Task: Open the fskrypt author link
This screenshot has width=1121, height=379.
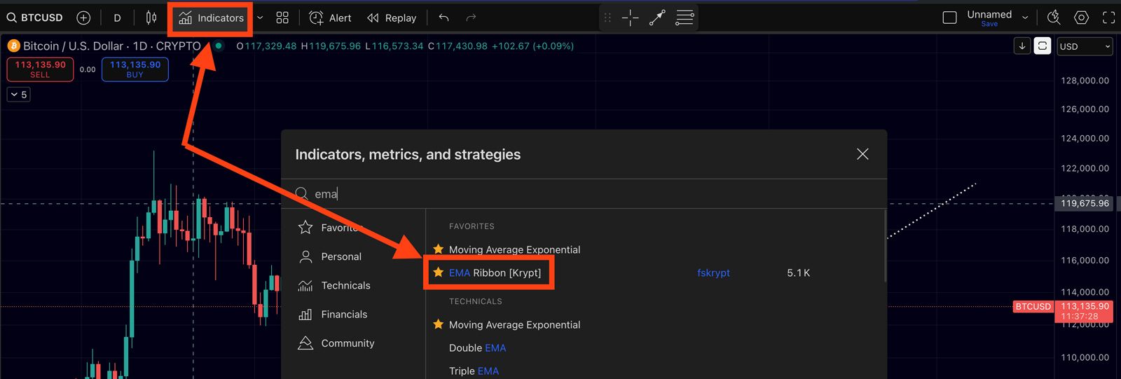Action: click(x=713, y=273)
